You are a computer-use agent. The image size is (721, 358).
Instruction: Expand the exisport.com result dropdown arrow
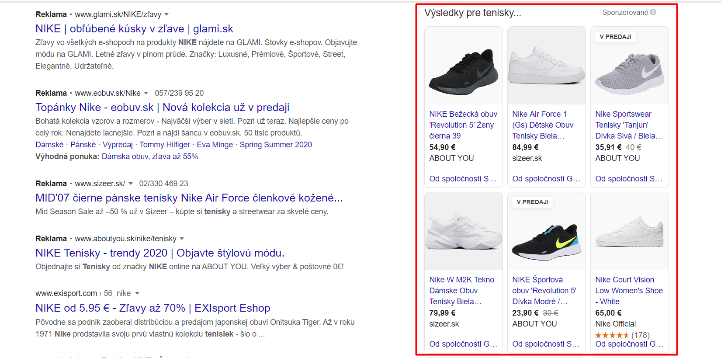[137, 293]
